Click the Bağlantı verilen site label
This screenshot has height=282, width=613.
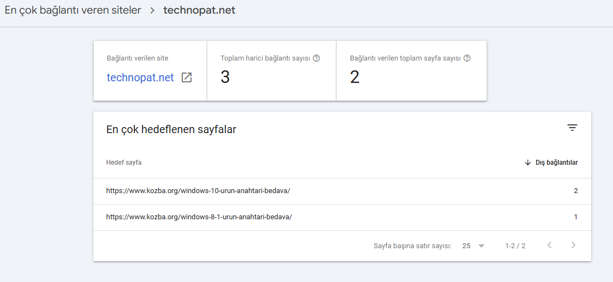tap(138, 58)
